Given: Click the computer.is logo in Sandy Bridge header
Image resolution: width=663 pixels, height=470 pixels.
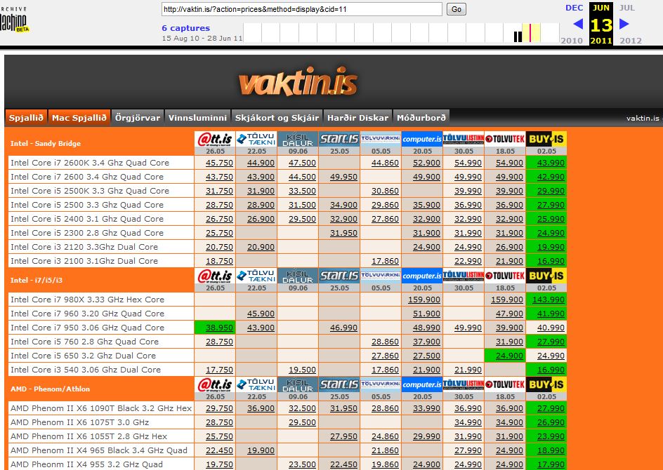Looking at the screenshot, I should [421, 139].
